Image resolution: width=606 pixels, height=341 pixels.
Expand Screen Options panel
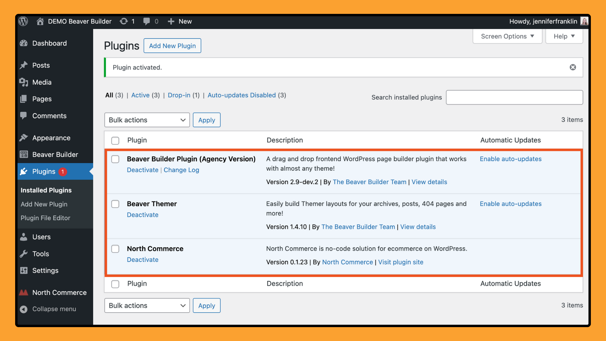(508, 36)
